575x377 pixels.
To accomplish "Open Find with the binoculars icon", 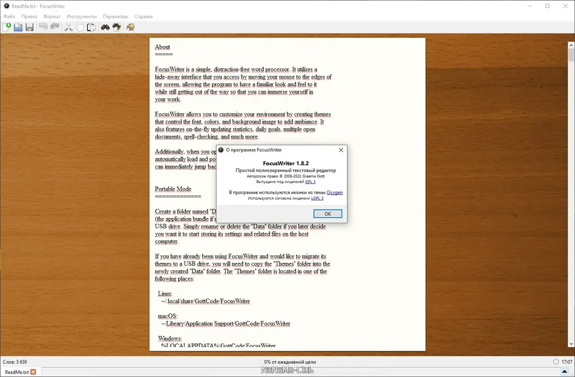I will click(x=105, y=27).
